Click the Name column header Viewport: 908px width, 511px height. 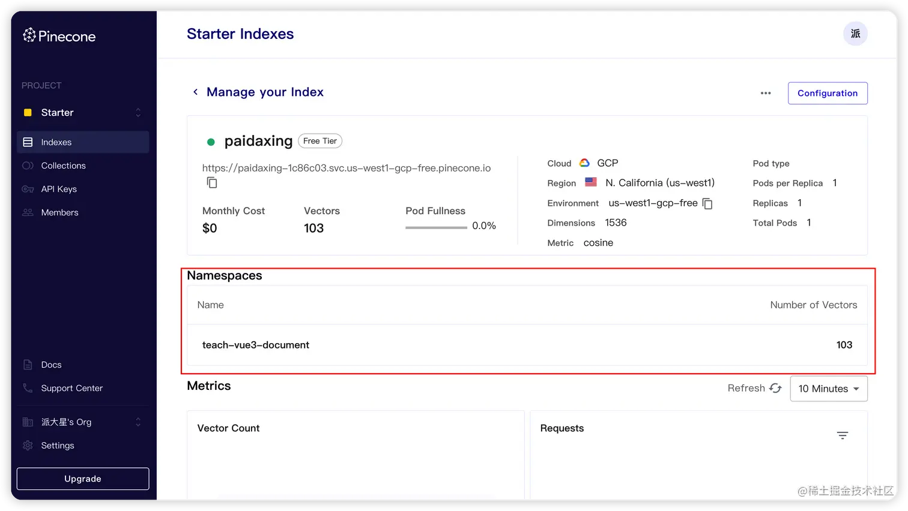click(x=210, y=305)
